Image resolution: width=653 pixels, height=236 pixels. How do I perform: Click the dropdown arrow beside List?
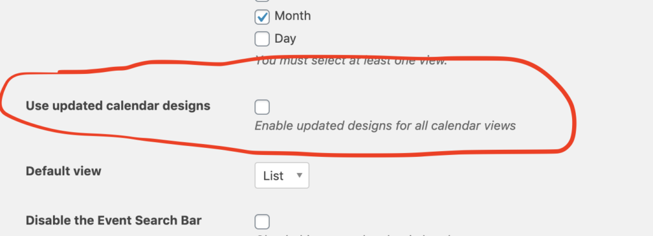pyautogui.click(x=299, y=175)
